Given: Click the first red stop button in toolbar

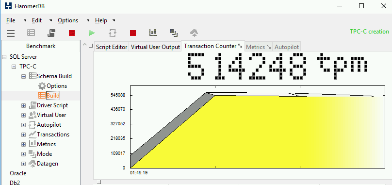Looking at the screenshot, I should coord(72,33).
